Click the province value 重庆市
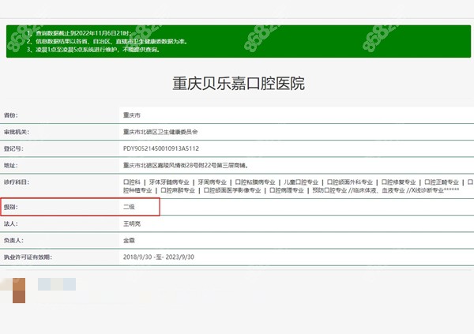Image resolution: width=474 pixels, height=334 pixels. [132, 115]
